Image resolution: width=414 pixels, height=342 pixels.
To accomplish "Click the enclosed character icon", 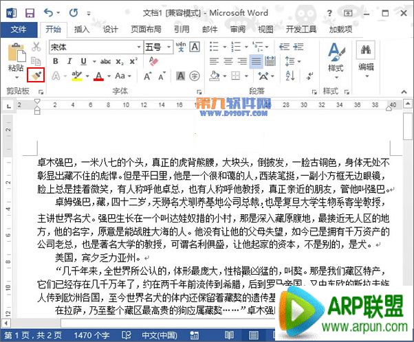I will click(195, 76).
